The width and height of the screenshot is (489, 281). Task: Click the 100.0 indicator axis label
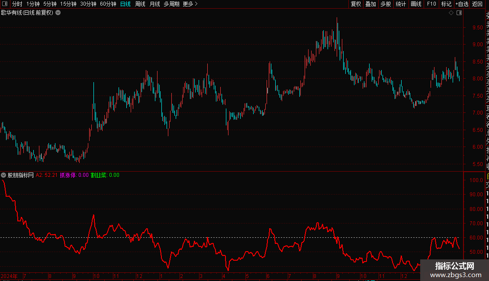(476, 180)
